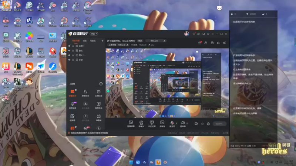This screenshot has width=296, height=166.
Task: Select the orange highlighted scene tab
Action: (x=76, y=41)
